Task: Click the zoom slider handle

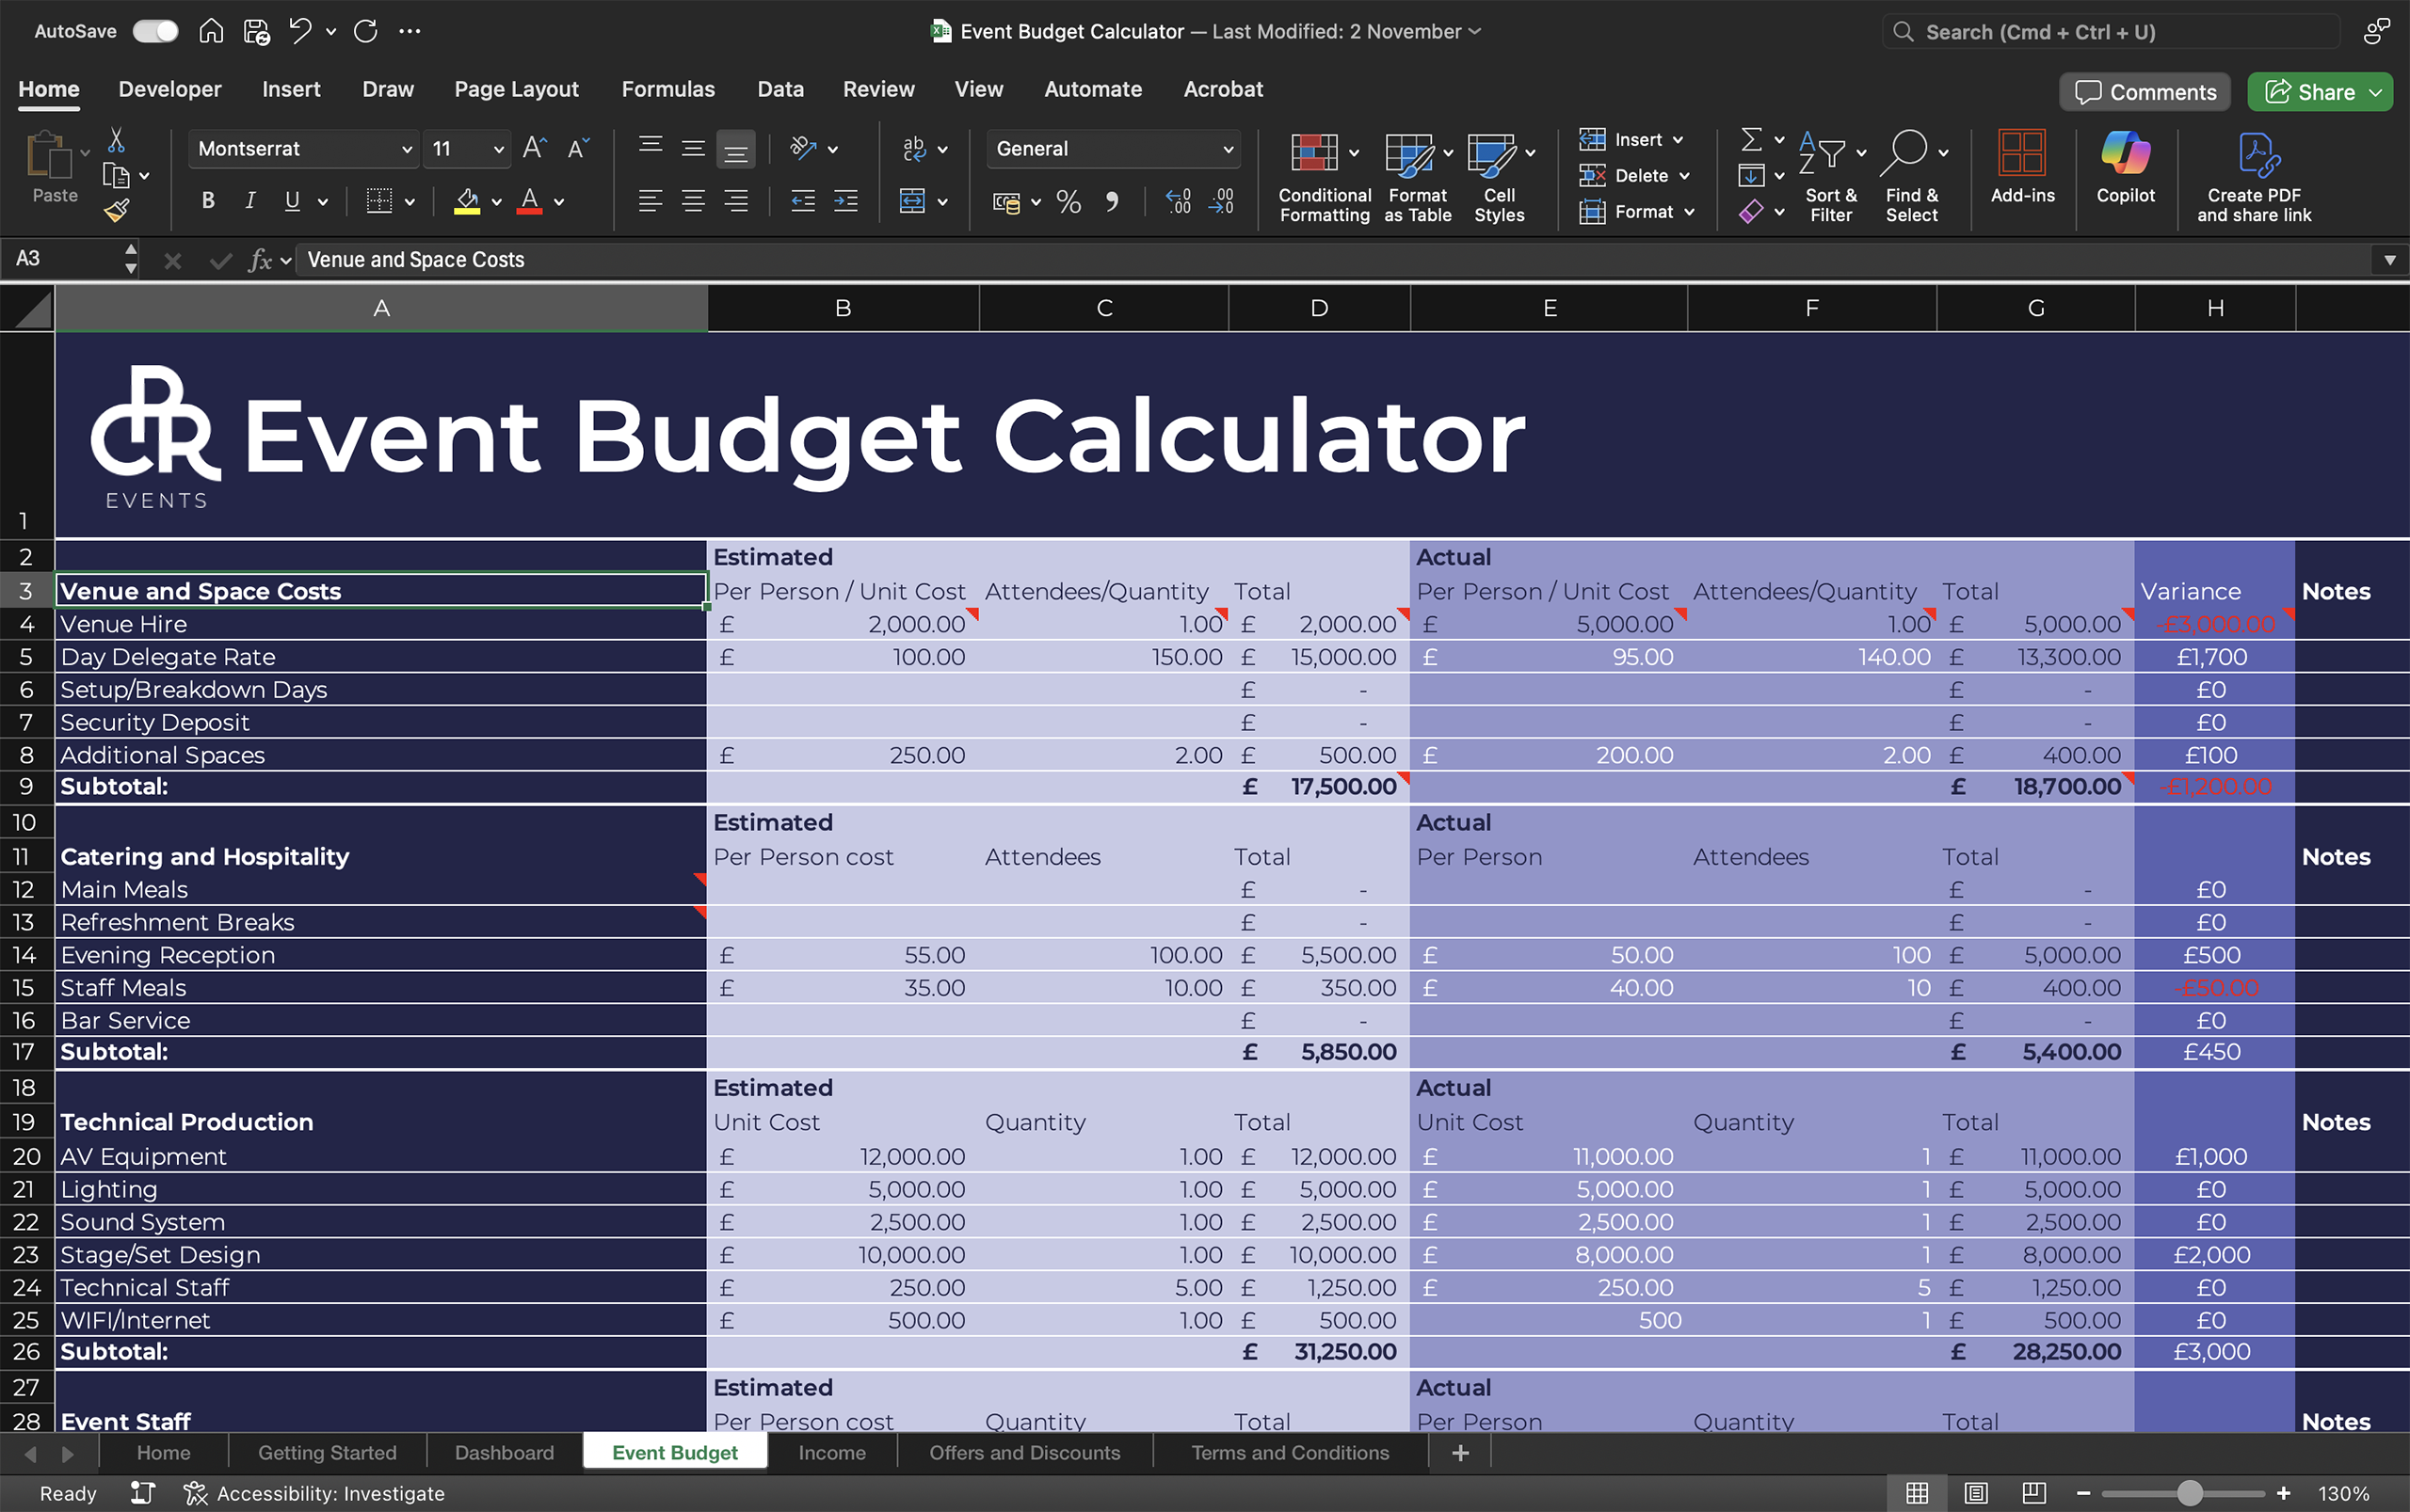Action: coord(2189,1493)
